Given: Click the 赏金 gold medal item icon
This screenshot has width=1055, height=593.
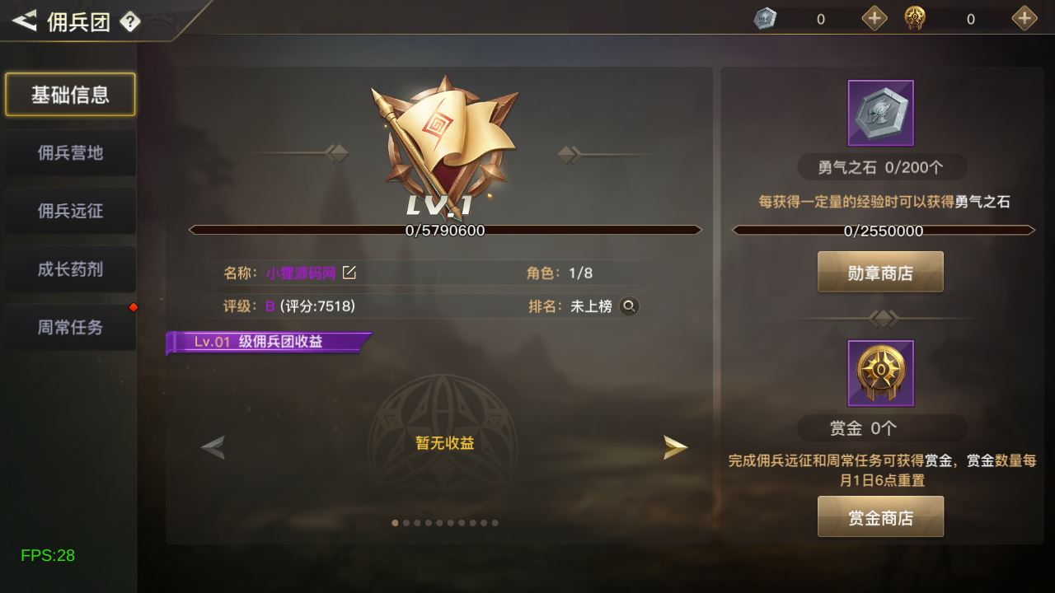Looking at the screenshot, I should tap(881, 373).
